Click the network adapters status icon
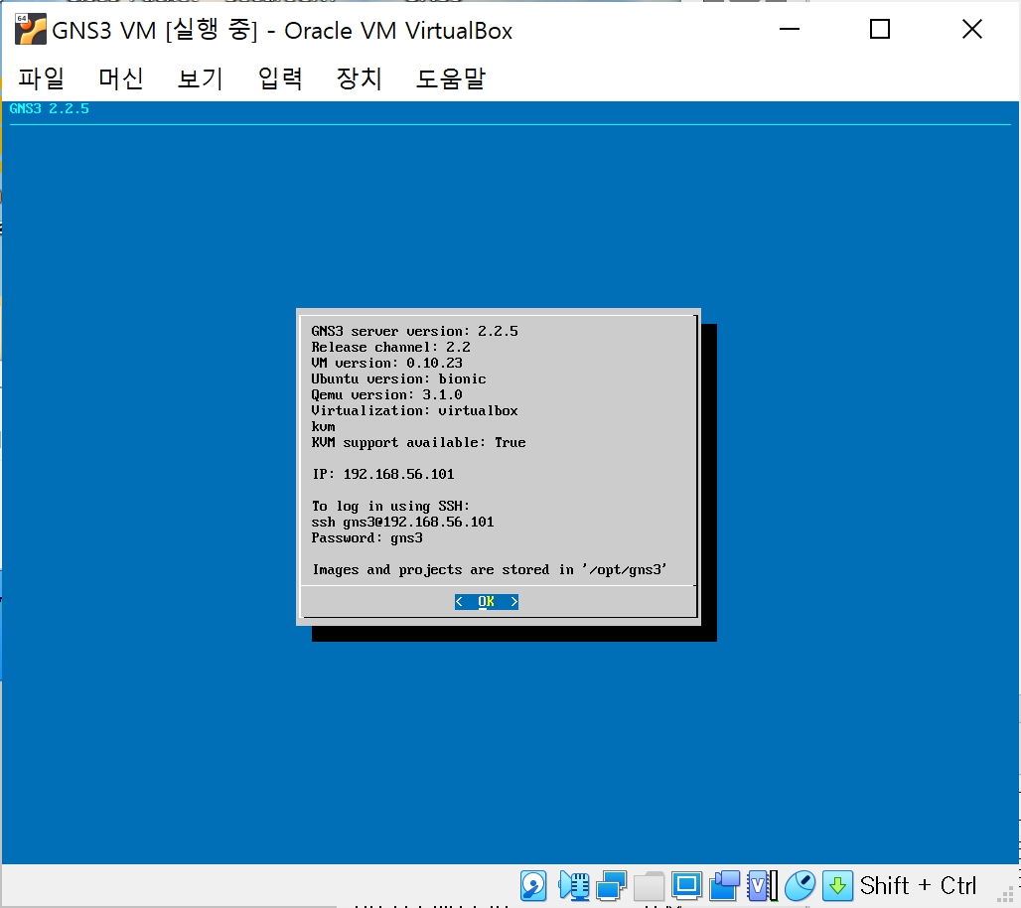The image size is (1021, 908). [x=611, y=886]
